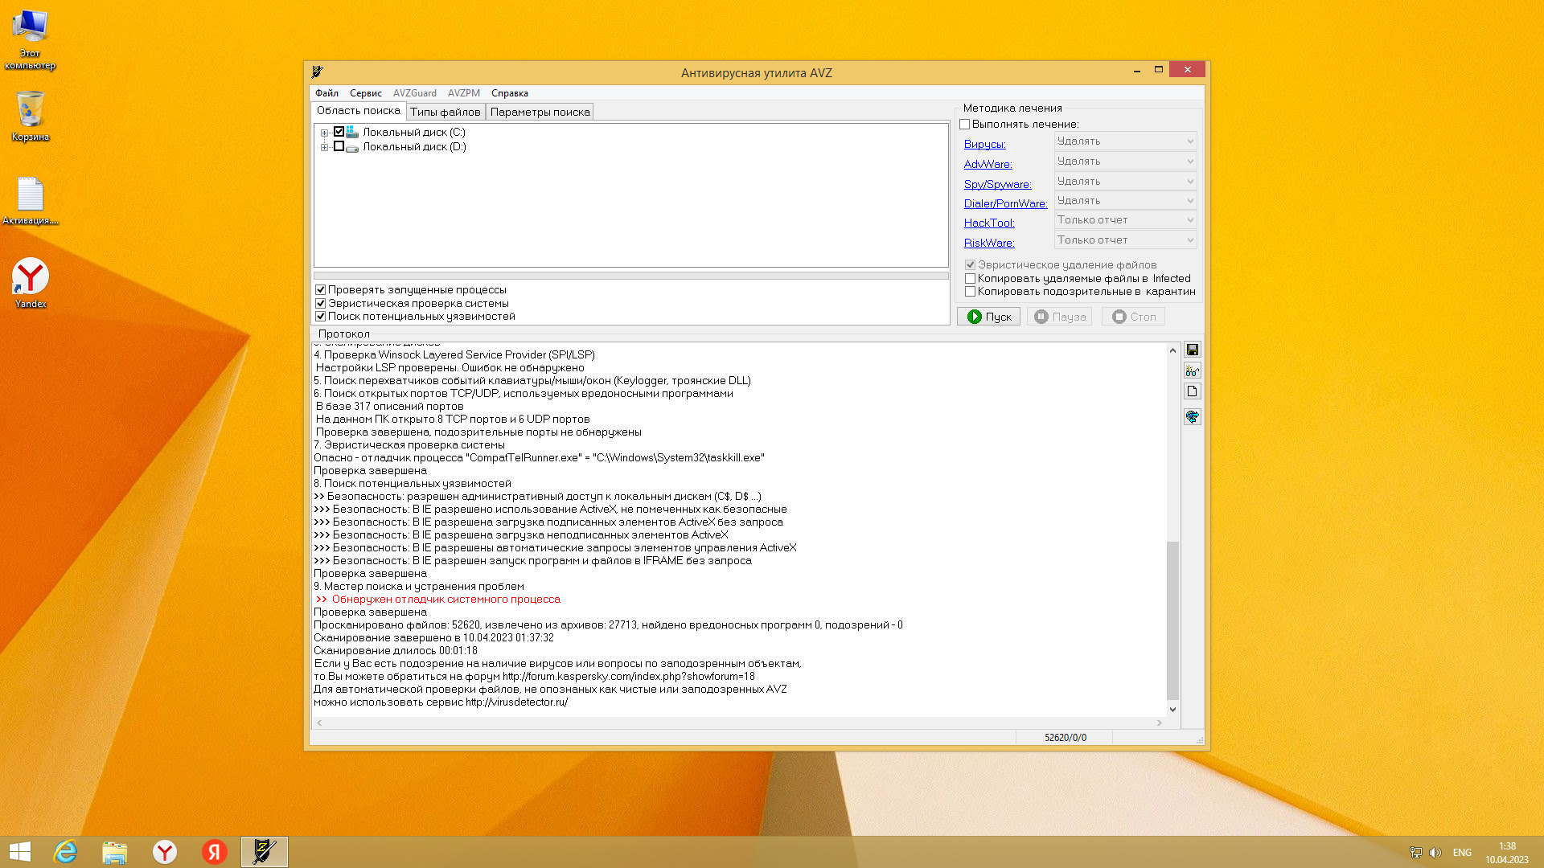Click the Spy/Spyware link
Screen dimensions: 1544x868
(997, 184)
